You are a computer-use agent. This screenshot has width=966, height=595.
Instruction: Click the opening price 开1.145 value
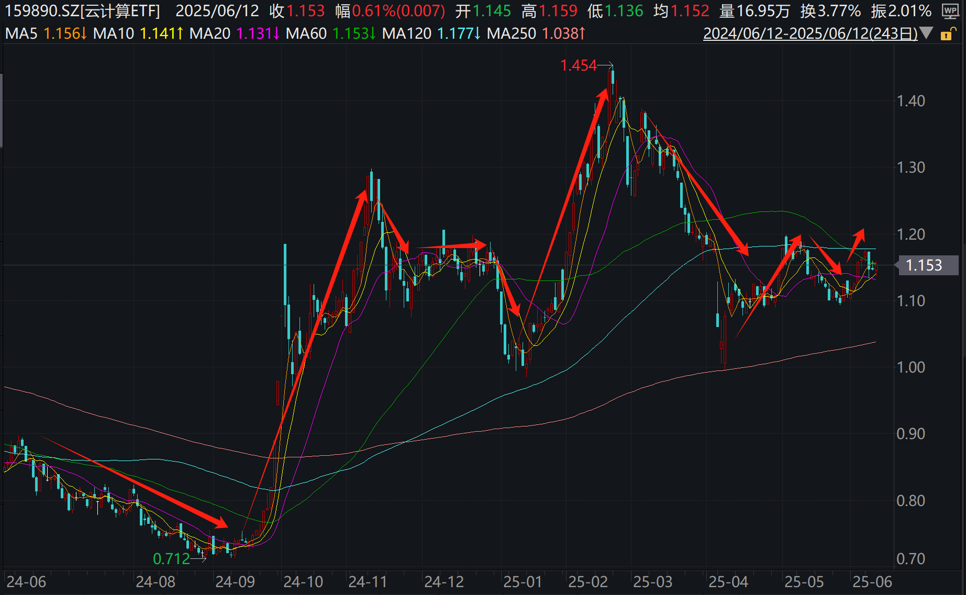click(x=483, y=10)
